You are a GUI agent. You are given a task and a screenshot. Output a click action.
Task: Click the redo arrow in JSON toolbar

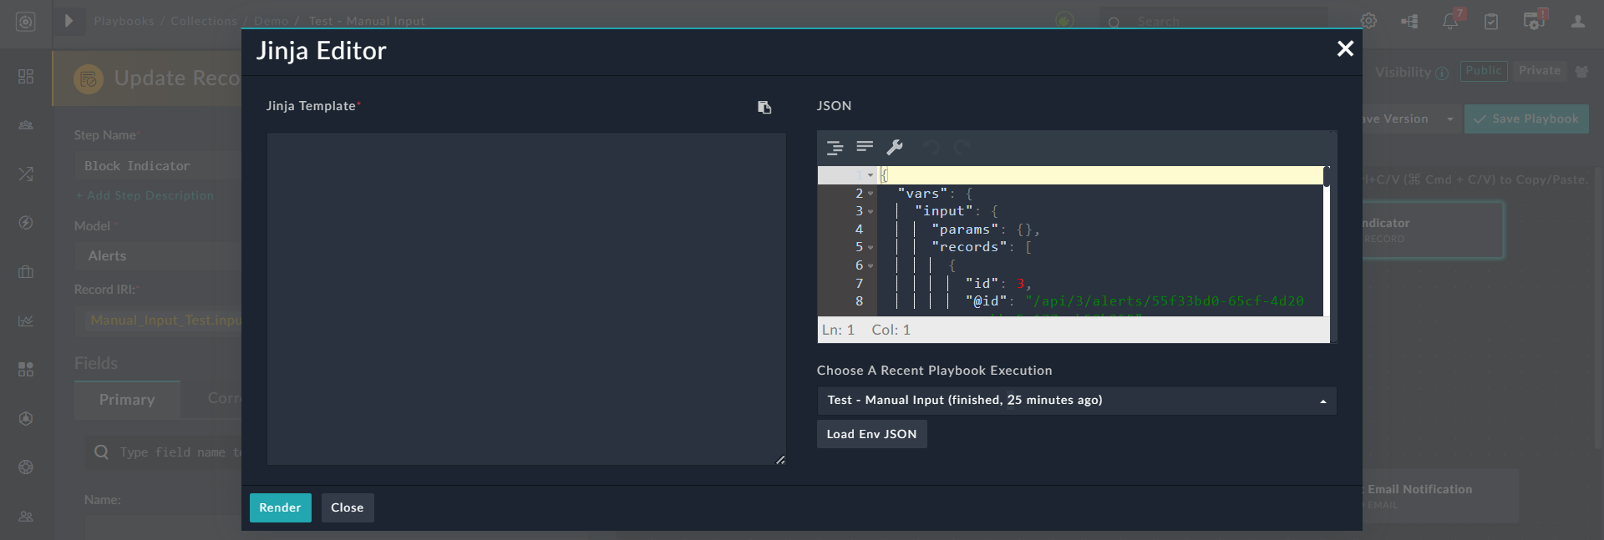click(962, 148)
